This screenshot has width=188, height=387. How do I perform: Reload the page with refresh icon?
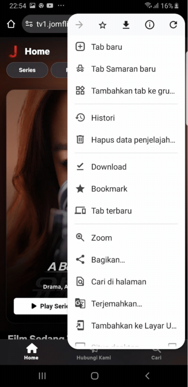[173, 25]
